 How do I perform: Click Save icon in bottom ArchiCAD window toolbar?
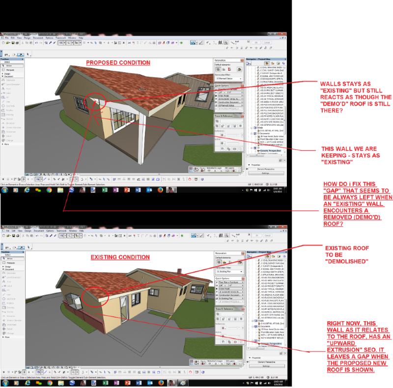(x=14, y=236)
